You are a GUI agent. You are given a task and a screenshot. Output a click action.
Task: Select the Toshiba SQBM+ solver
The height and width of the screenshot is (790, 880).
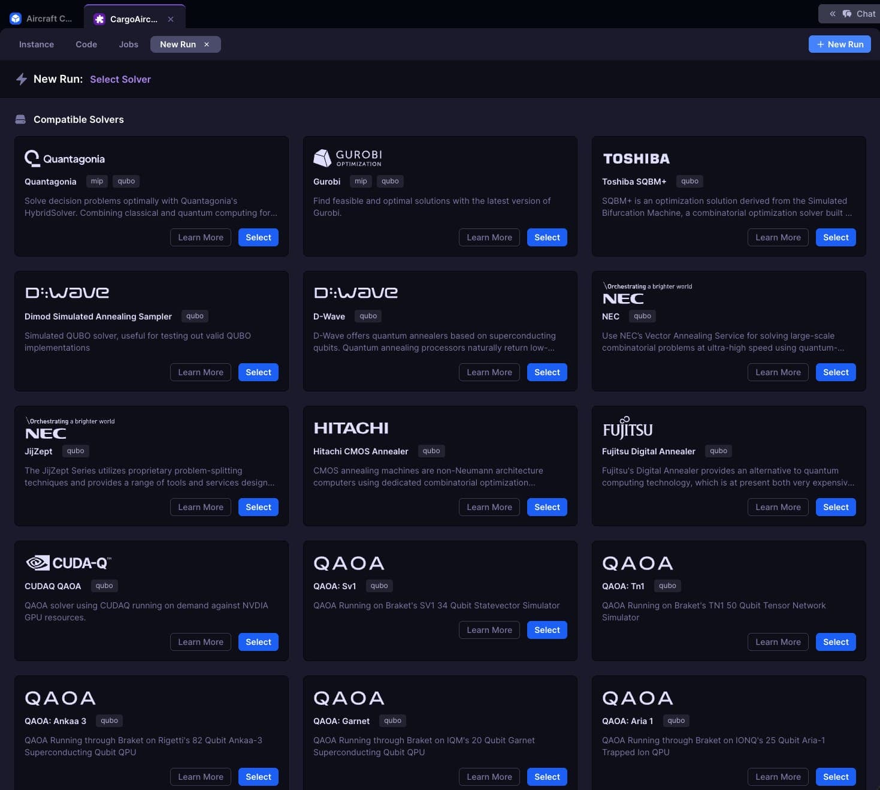point(835,237)
